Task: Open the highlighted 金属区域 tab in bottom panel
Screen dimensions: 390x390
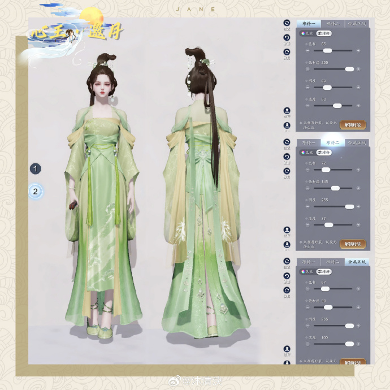Action: click(357, 262)
